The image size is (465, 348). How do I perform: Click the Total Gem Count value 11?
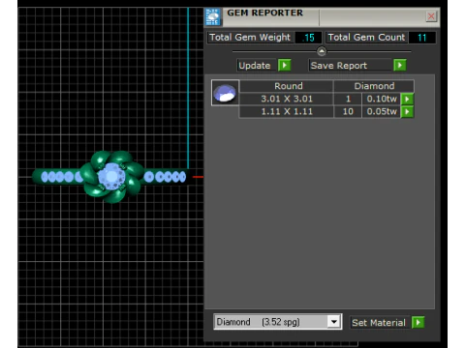pos(421,38)
